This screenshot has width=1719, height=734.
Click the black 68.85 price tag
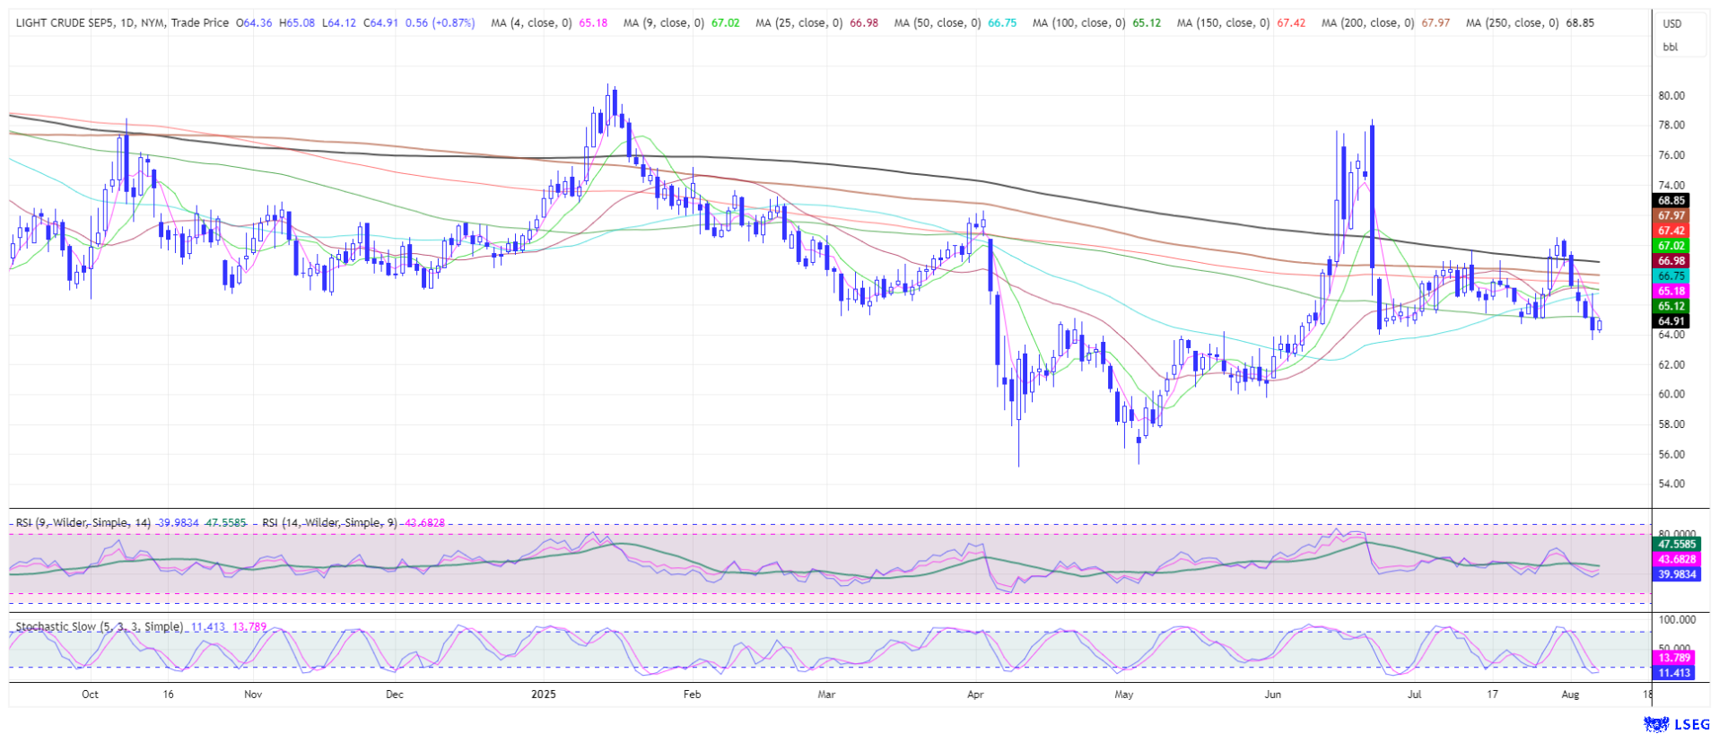point(1671,201)
